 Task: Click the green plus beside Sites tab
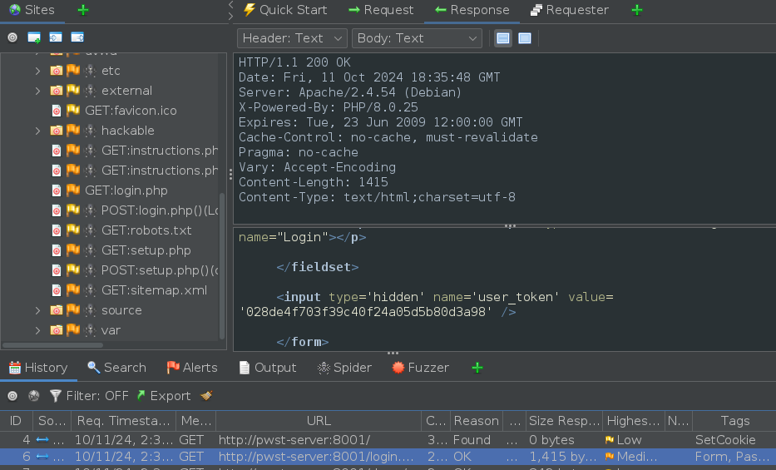(x=82, y=10)
